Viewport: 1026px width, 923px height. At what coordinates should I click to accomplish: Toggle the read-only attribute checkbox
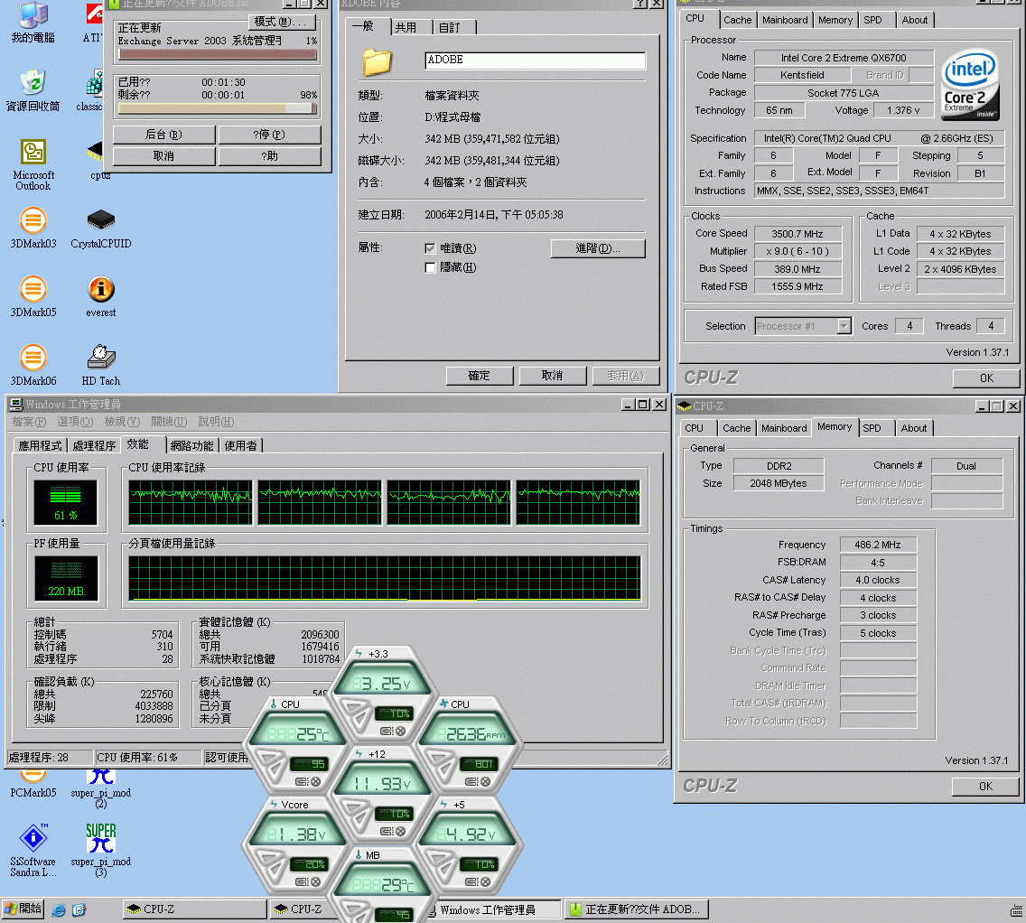pyautogui.click(x=430, y=248)
